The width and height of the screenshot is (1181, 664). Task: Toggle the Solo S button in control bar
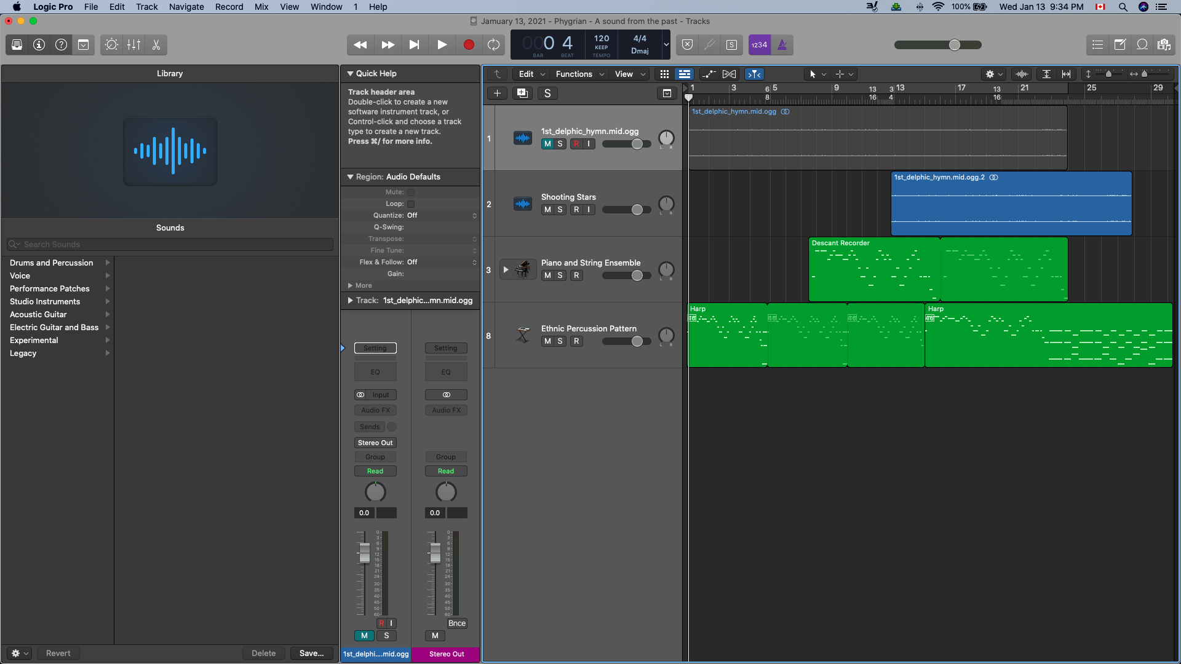pyautogui.click(x=731, y=45)
